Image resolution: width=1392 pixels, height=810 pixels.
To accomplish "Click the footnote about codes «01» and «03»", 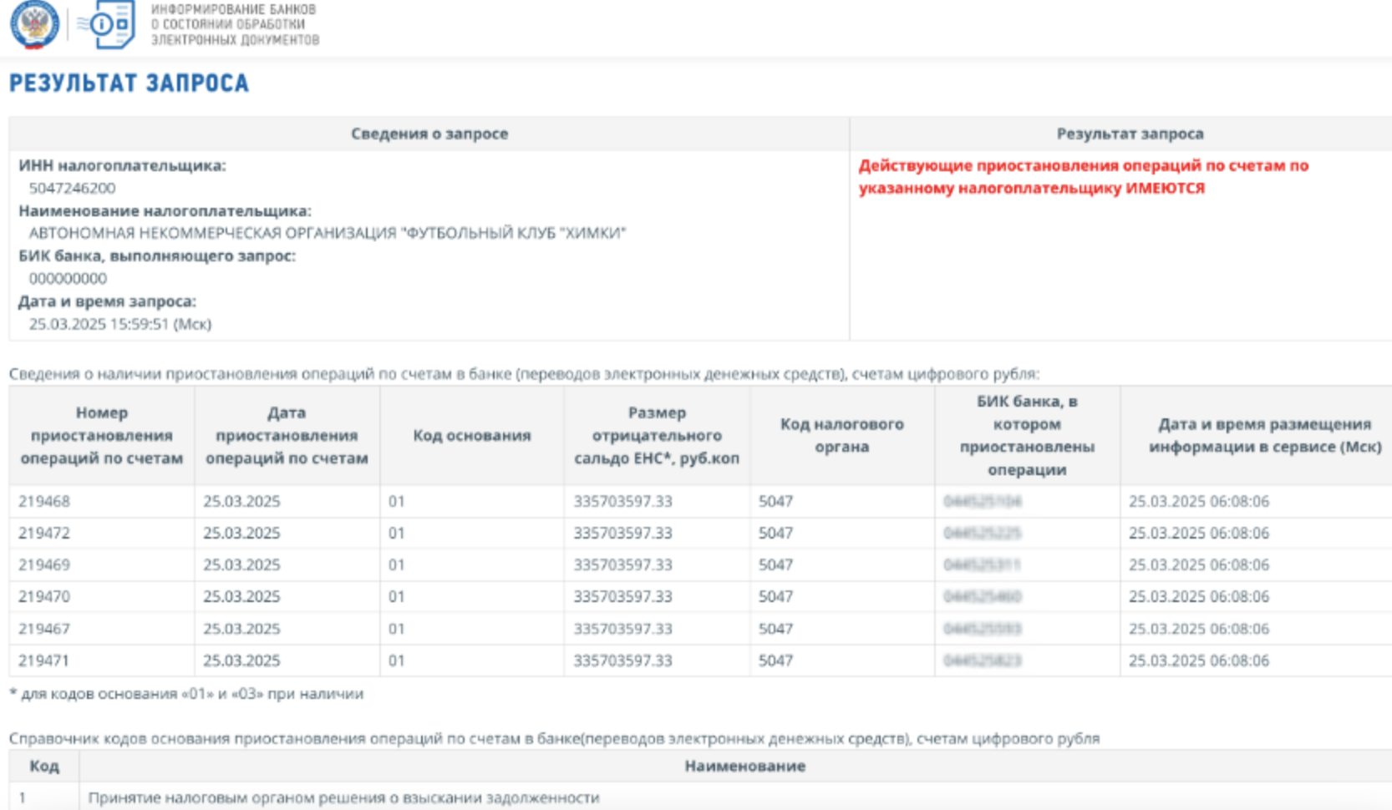I will (x=186, y=694).
